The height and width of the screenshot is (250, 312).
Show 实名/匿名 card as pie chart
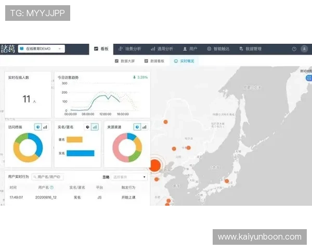pyautogui.click(x=87, y=127)
